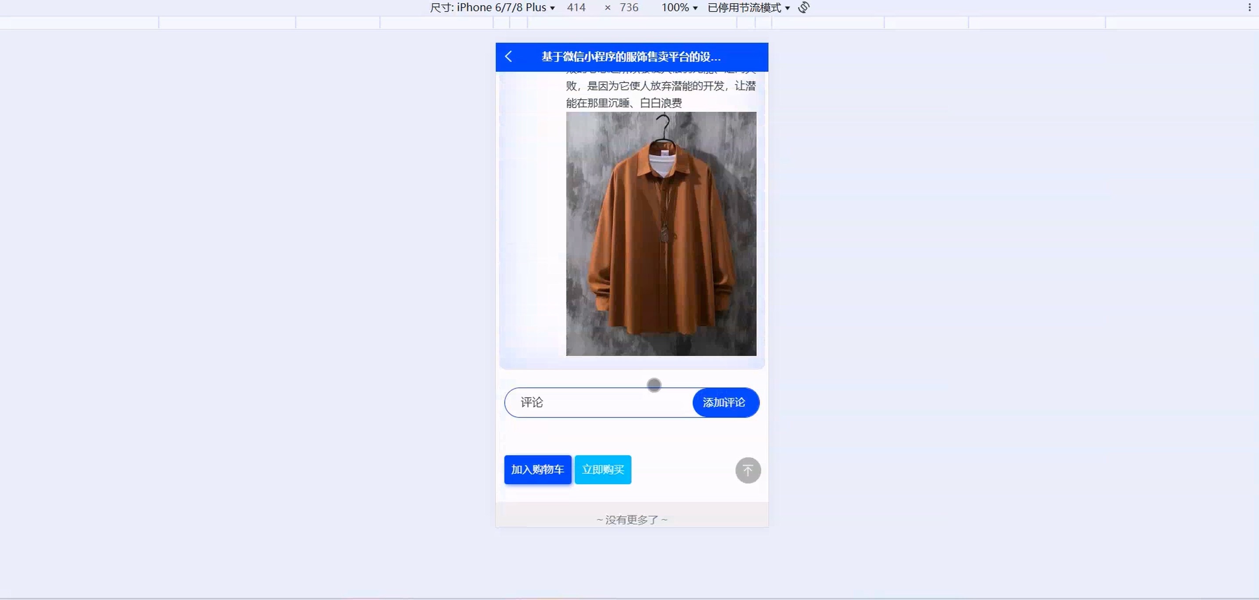Screen dimensions: 1259x600
Task: Click the page title in blue header
Action: 630,57
